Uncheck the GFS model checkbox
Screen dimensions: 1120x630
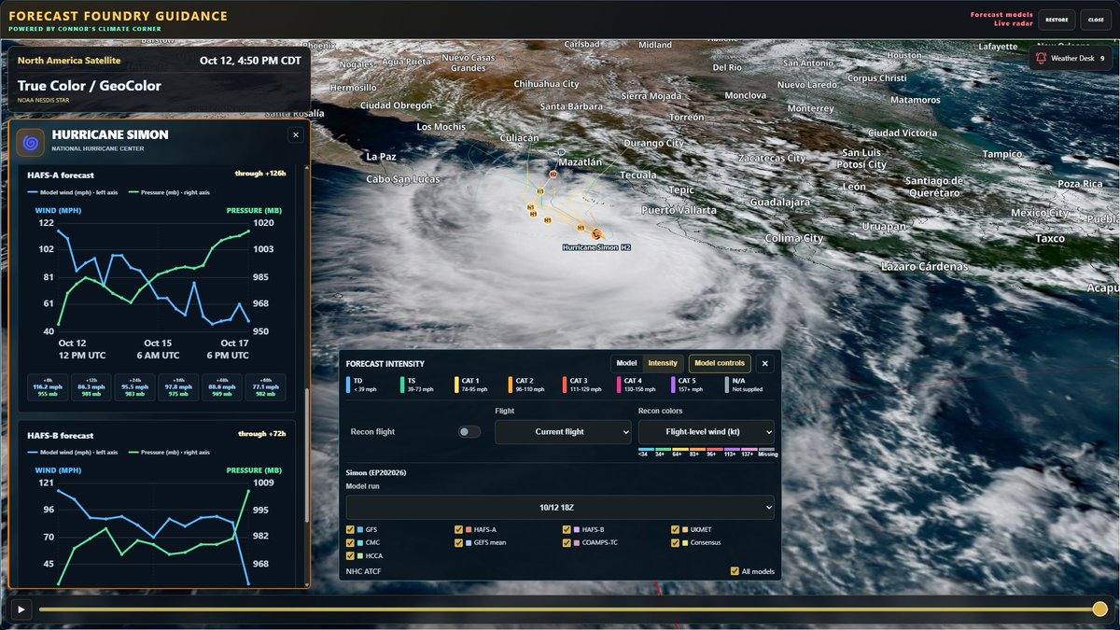[351, 529]
